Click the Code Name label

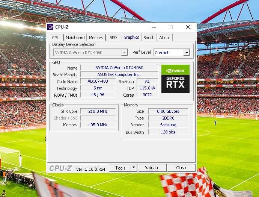click(67, 82)
